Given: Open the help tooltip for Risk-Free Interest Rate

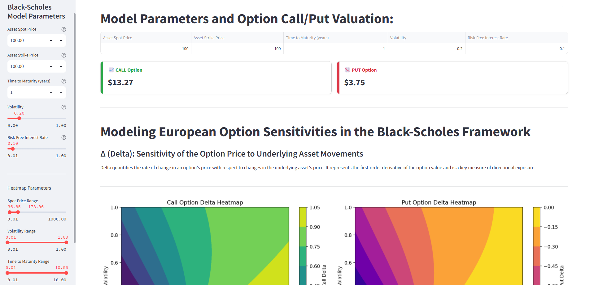Looking at the screenshot, I should pos(64,137).
